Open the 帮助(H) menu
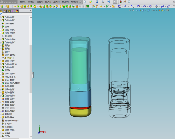This screenshot has height=139, width=175. click(74, 2)
